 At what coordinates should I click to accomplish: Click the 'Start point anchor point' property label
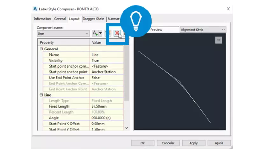click(68, 72)
